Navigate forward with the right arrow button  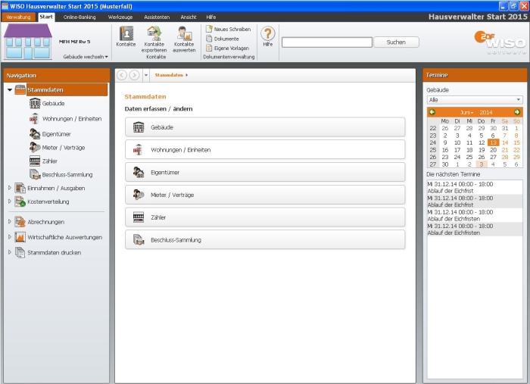134,75
